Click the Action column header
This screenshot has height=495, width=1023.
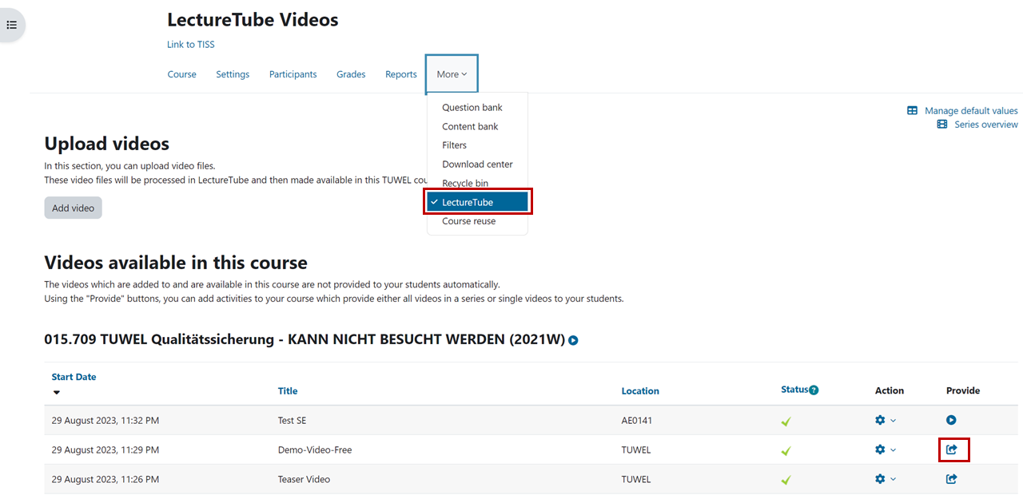point(890,390)
